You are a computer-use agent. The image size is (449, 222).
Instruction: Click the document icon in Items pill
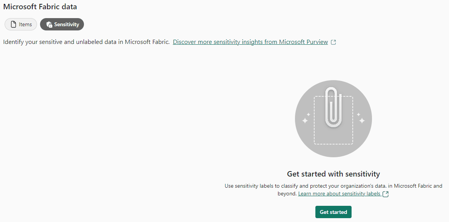point(13,24)
